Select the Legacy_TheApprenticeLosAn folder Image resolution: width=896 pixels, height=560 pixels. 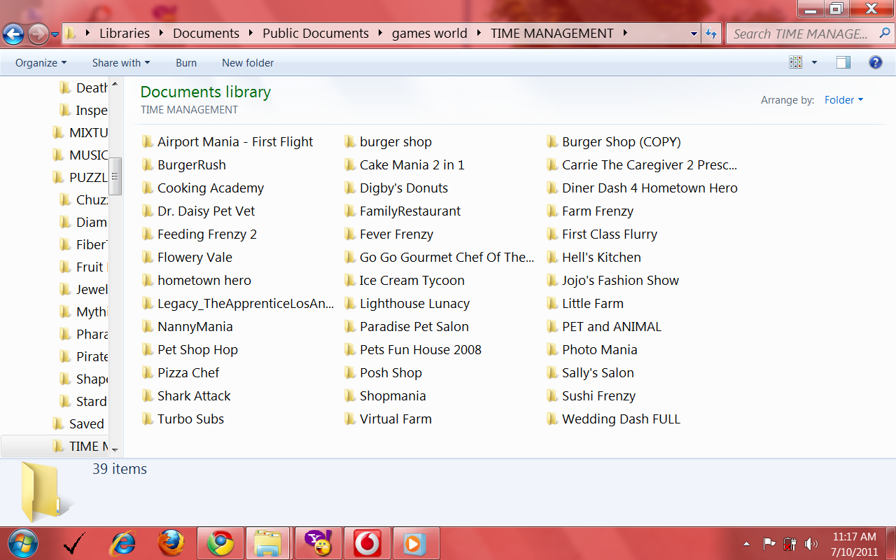[x=237, y=304]
